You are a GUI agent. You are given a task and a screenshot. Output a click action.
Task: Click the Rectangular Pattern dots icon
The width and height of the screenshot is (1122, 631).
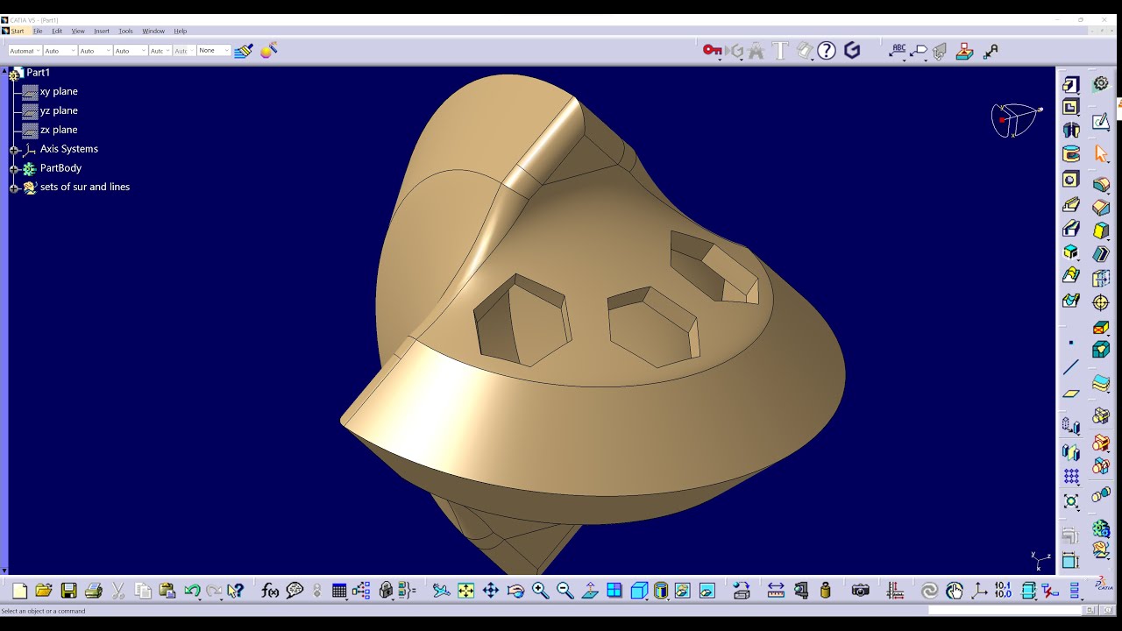coord(1070,477)
